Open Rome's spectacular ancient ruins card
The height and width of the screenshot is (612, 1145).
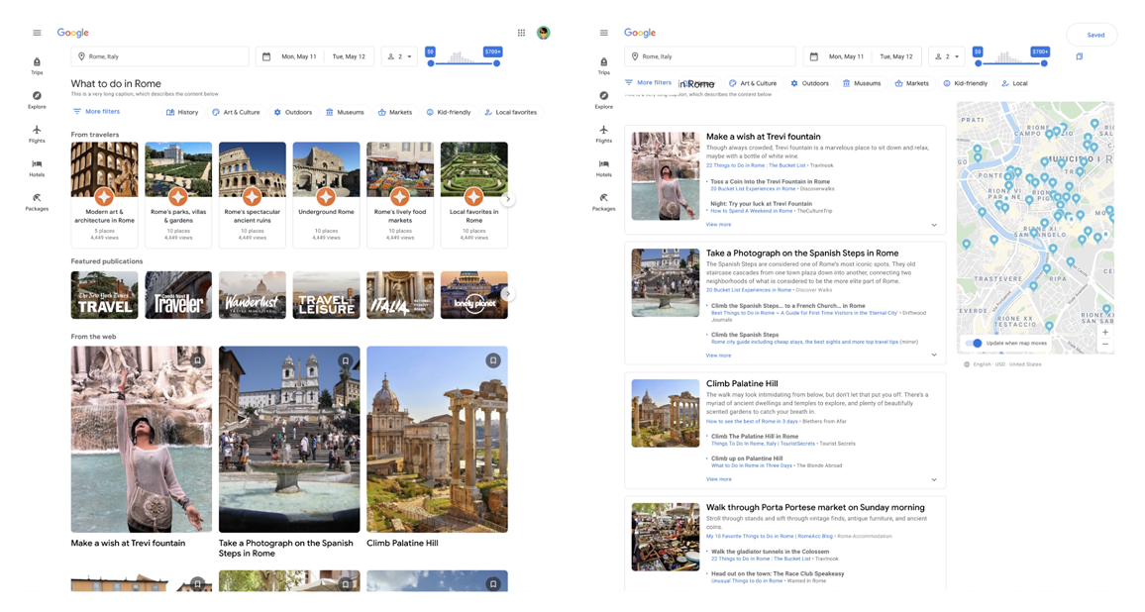252,195
